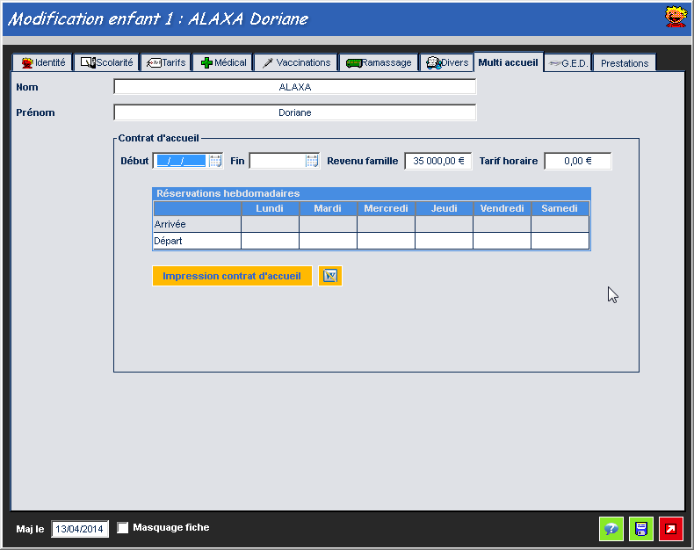Open the G.E.D. tab
The width and height of the screenshot is (694, 550).
(x=567, y=62)
